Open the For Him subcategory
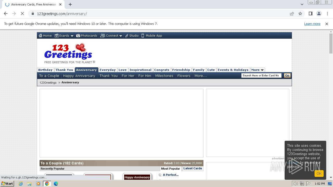 coord(145,76)
